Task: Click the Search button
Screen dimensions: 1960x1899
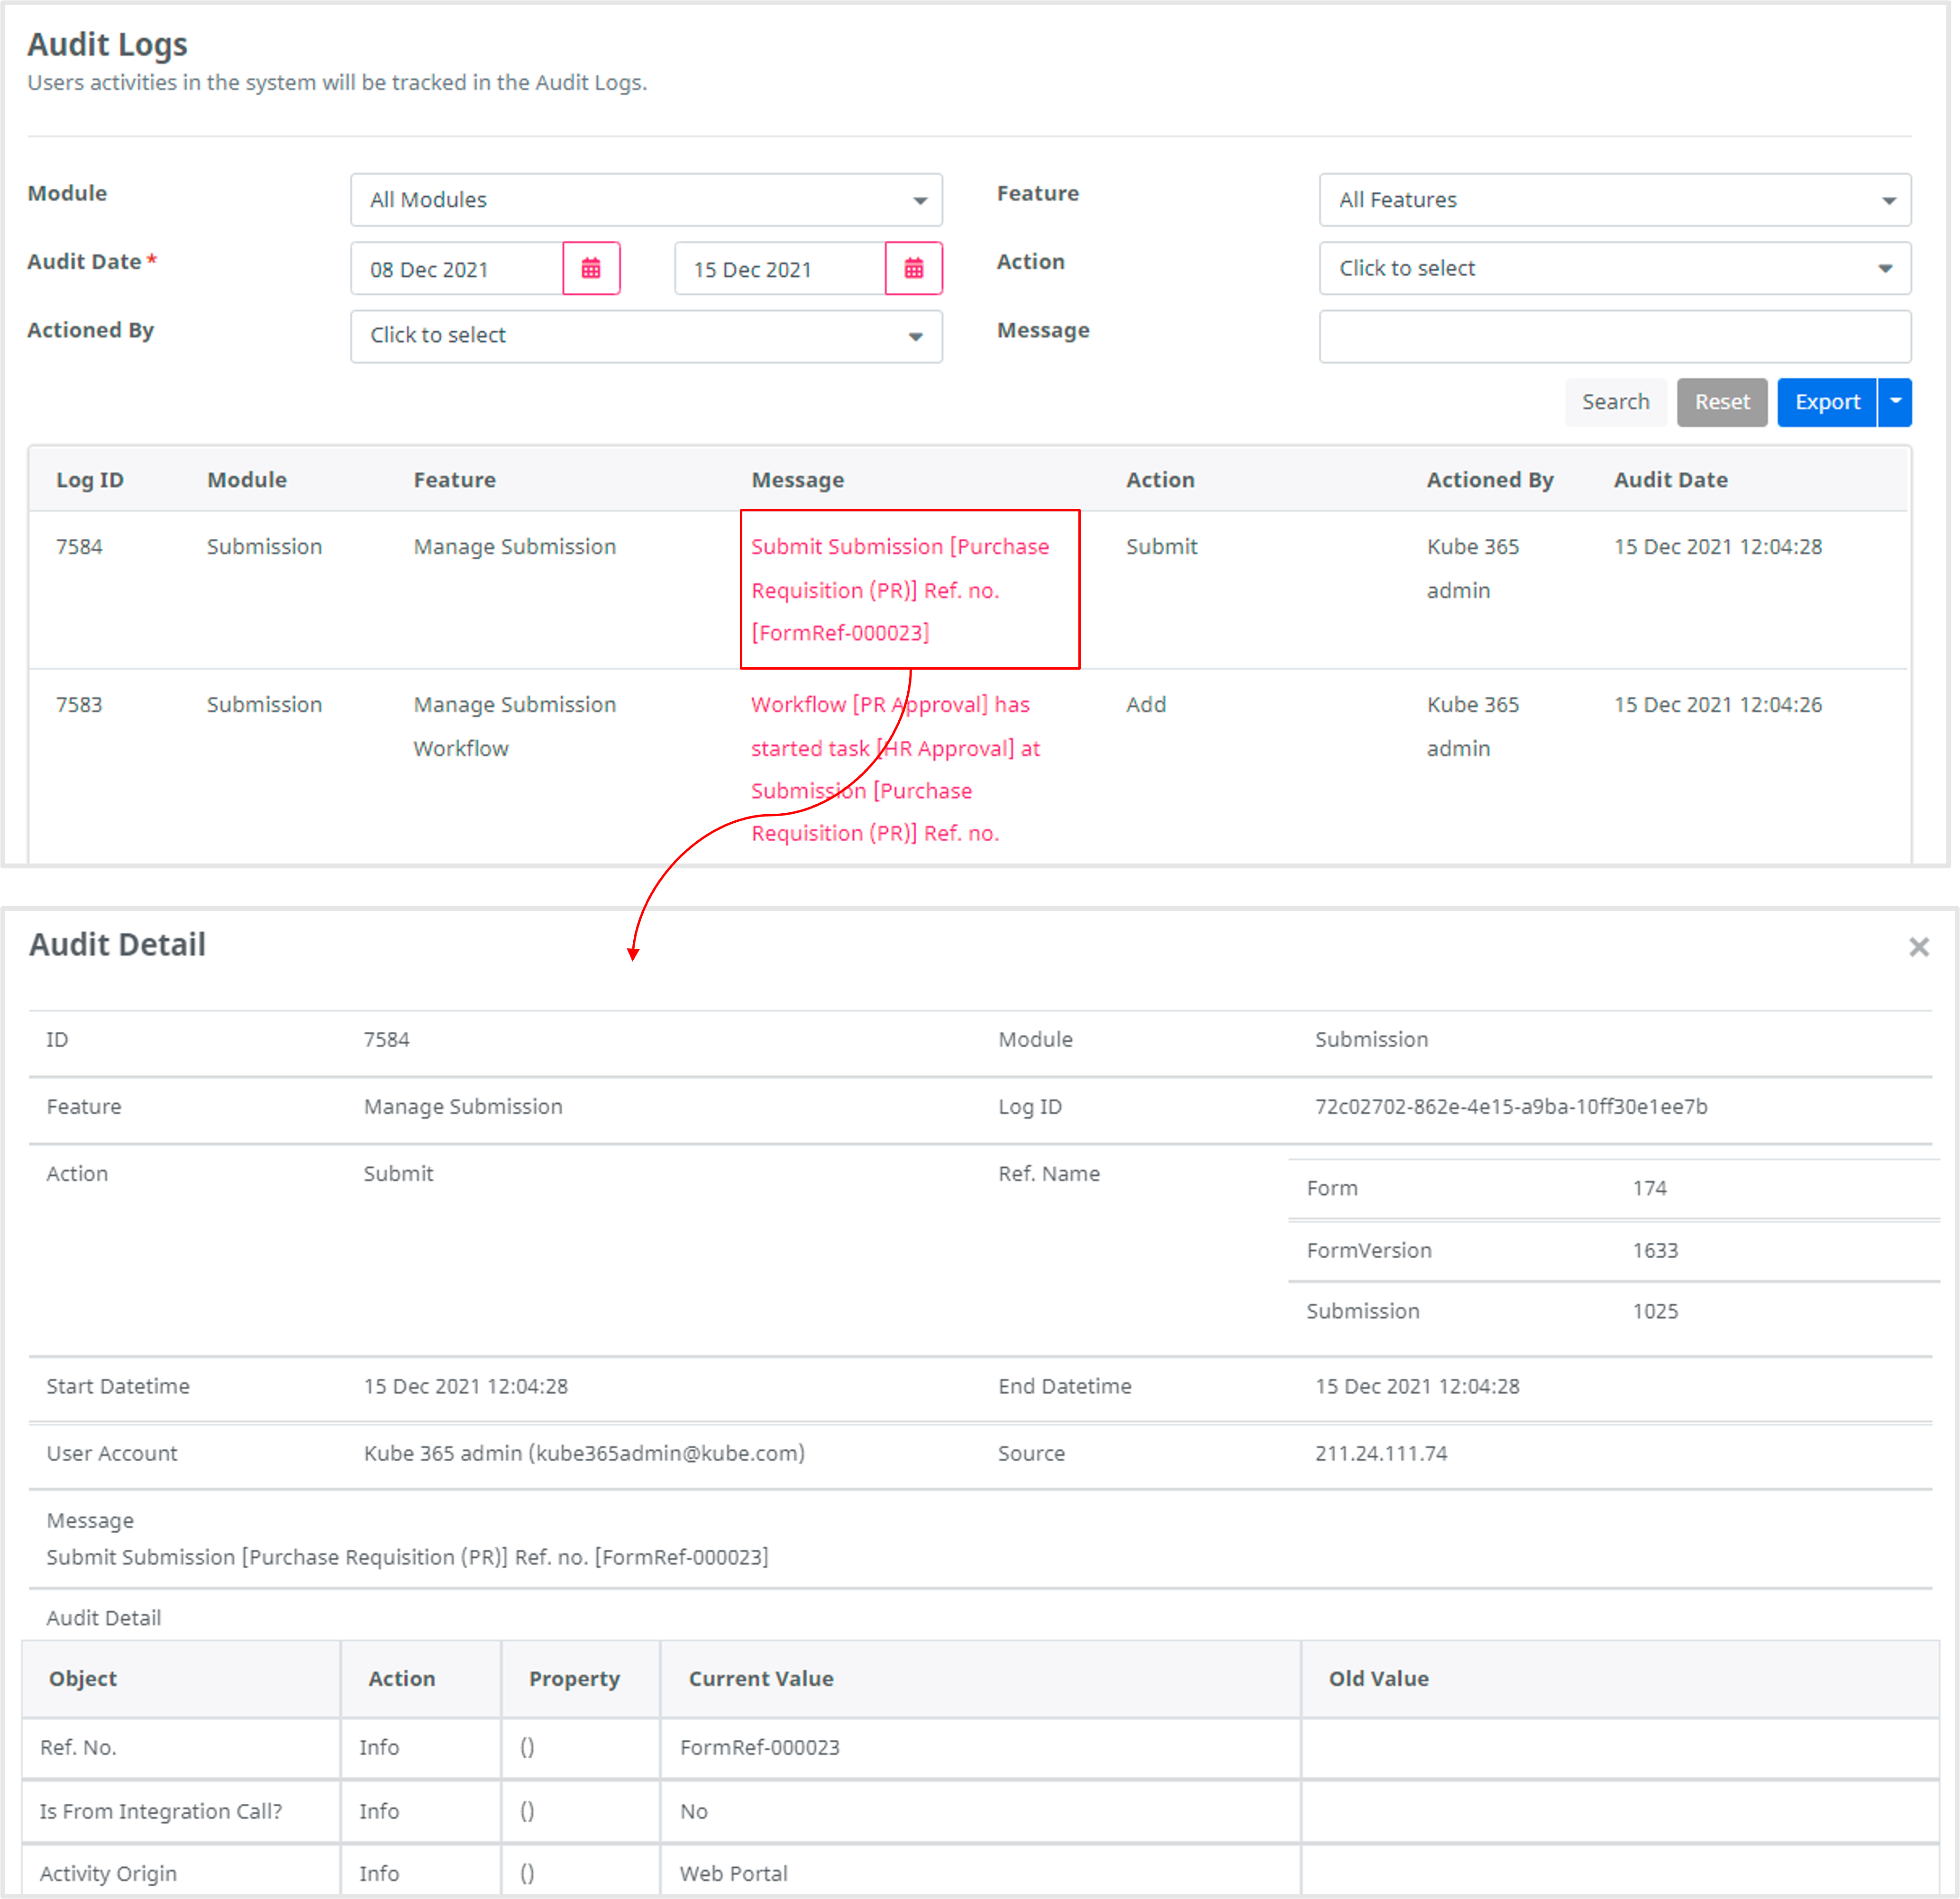Action: click(x=1614, y=402)
